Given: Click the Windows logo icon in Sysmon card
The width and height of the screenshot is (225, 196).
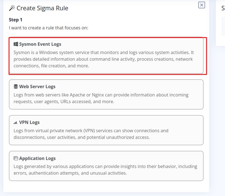Looking at the screenshot, I should pyautogui.click(x=16, y=44).
